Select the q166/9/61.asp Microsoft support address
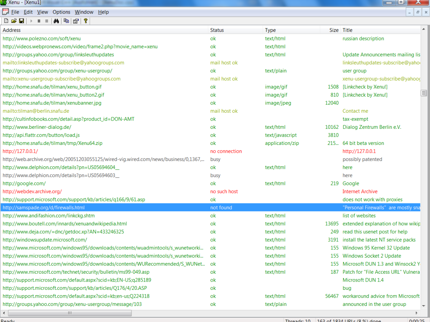This screenshot has height=322, width=430. click(74, 200)
